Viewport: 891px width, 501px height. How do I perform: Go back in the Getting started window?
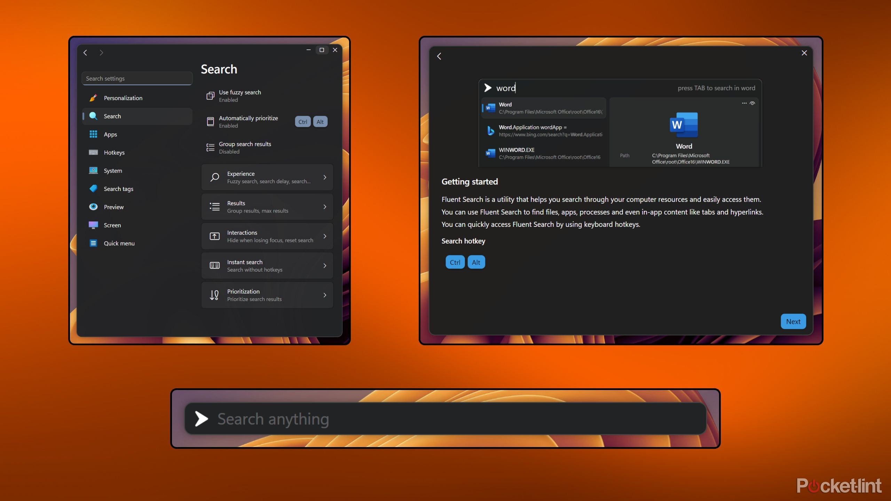coord(439,56)
